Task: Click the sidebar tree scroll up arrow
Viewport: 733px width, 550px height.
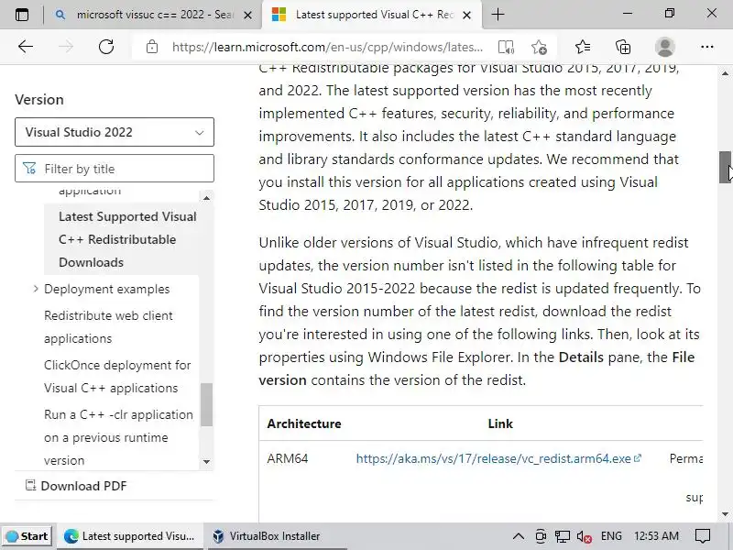Action: click(x=207, y=198)
